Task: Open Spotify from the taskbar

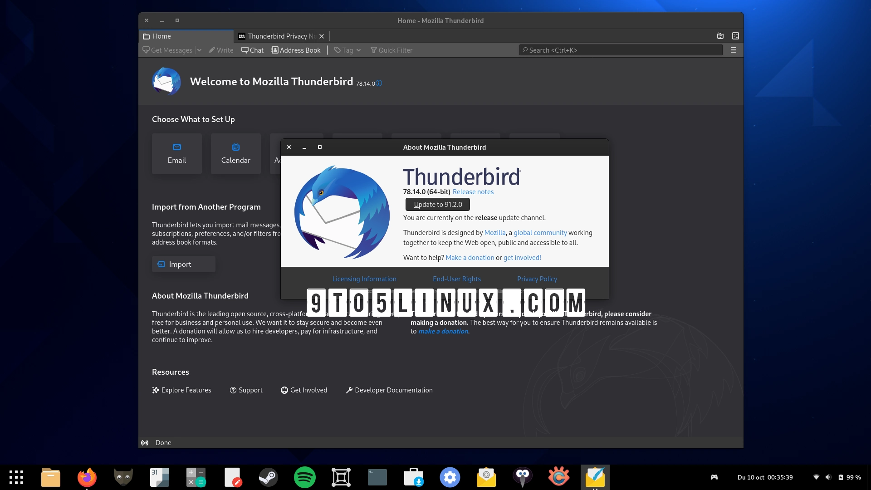Action: coord(304,477)
